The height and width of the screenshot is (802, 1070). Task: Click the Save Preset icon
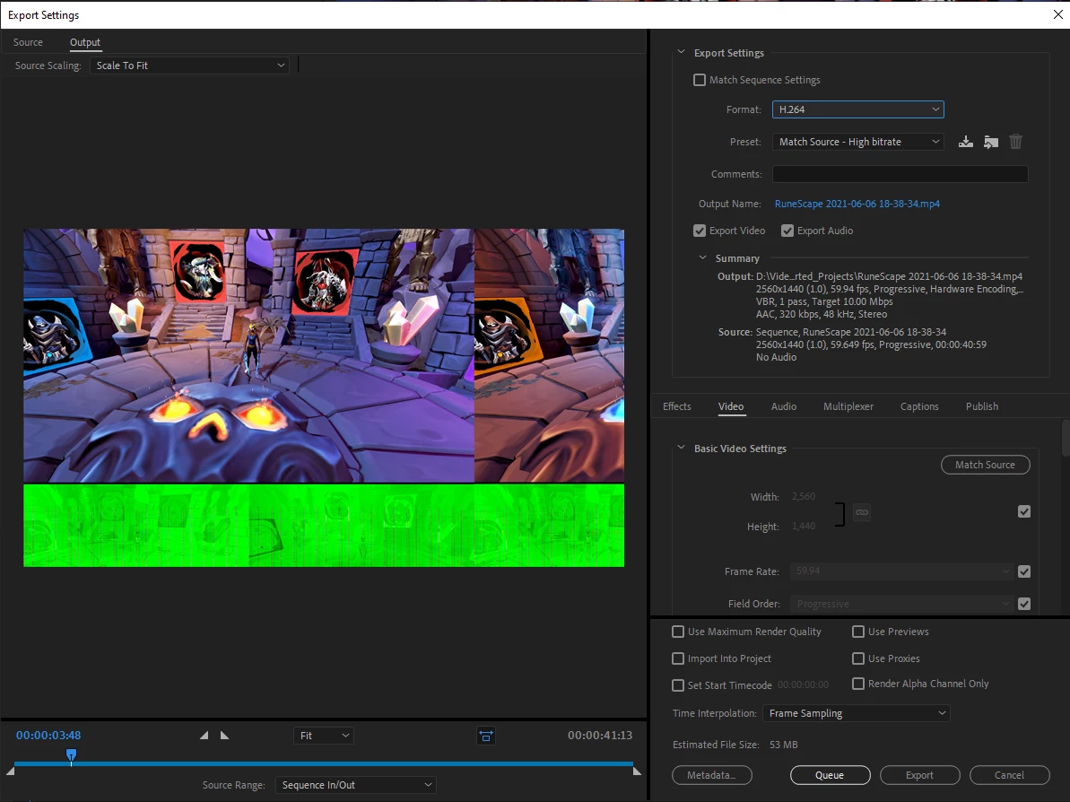pyautogui.click(x=965, y=142)
